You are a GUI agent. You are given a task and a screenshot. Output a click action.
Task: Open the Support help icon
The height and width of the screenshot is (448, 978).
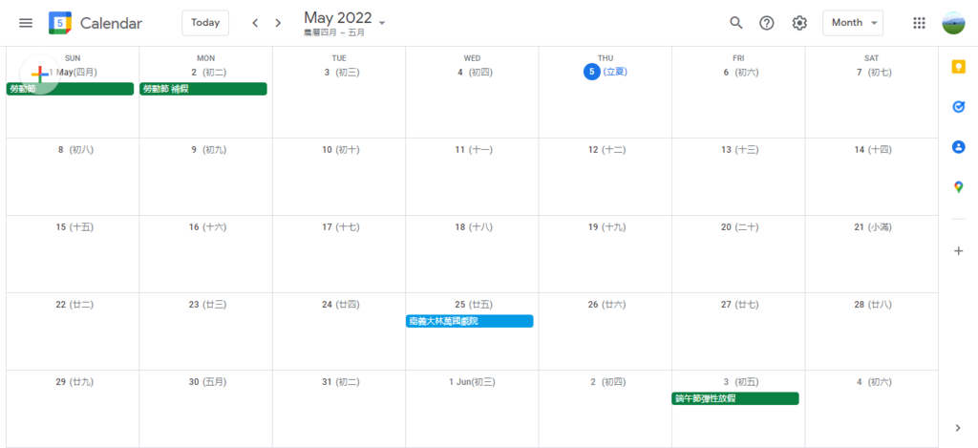point(767,23)
